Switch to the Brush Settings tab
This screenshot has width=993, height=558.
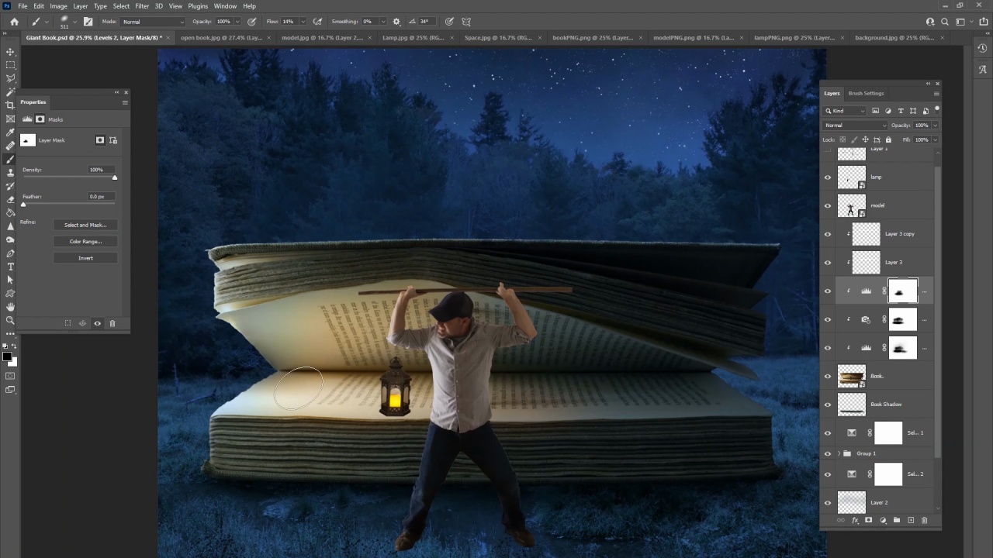[866, 93]
